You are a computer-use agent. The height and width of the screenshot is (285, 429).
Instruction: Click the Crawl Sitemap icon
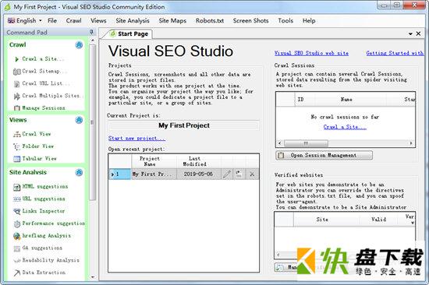16,72
